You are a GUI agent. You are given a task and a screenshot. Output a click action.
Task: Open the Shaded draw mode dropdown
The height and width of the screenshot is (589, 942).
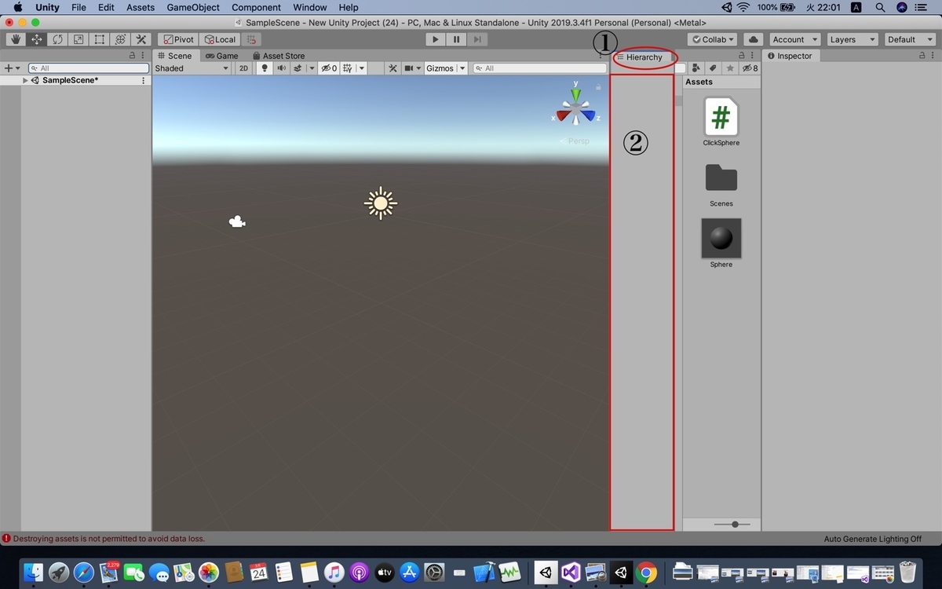coord(192,68)
